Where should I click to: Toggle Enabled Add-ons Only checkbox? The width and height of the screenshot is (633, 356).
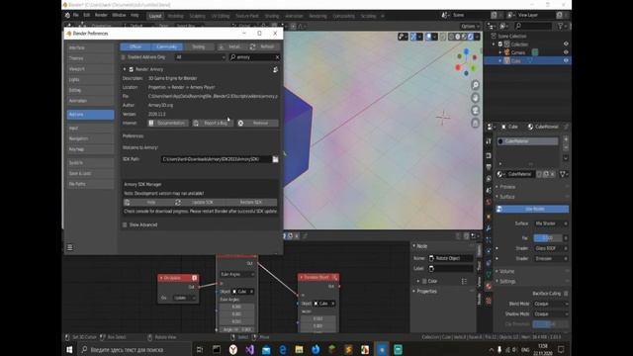click(x=124, y=57)
